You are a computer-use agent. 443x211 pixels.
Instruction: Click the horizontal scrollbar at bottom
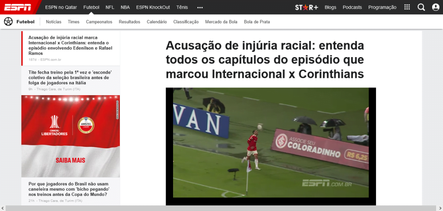pos(216,208)
